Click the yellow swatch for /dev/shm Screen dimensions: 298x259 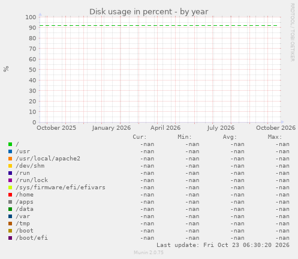click(10, 166)
